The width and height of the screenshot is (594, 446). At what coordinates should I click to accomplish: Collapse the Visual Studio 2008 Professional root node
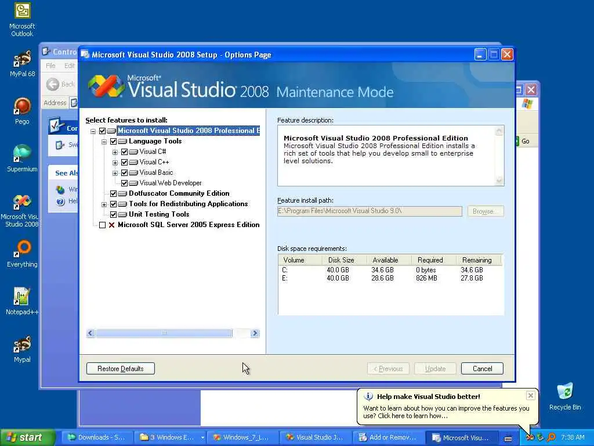[93, 131]
